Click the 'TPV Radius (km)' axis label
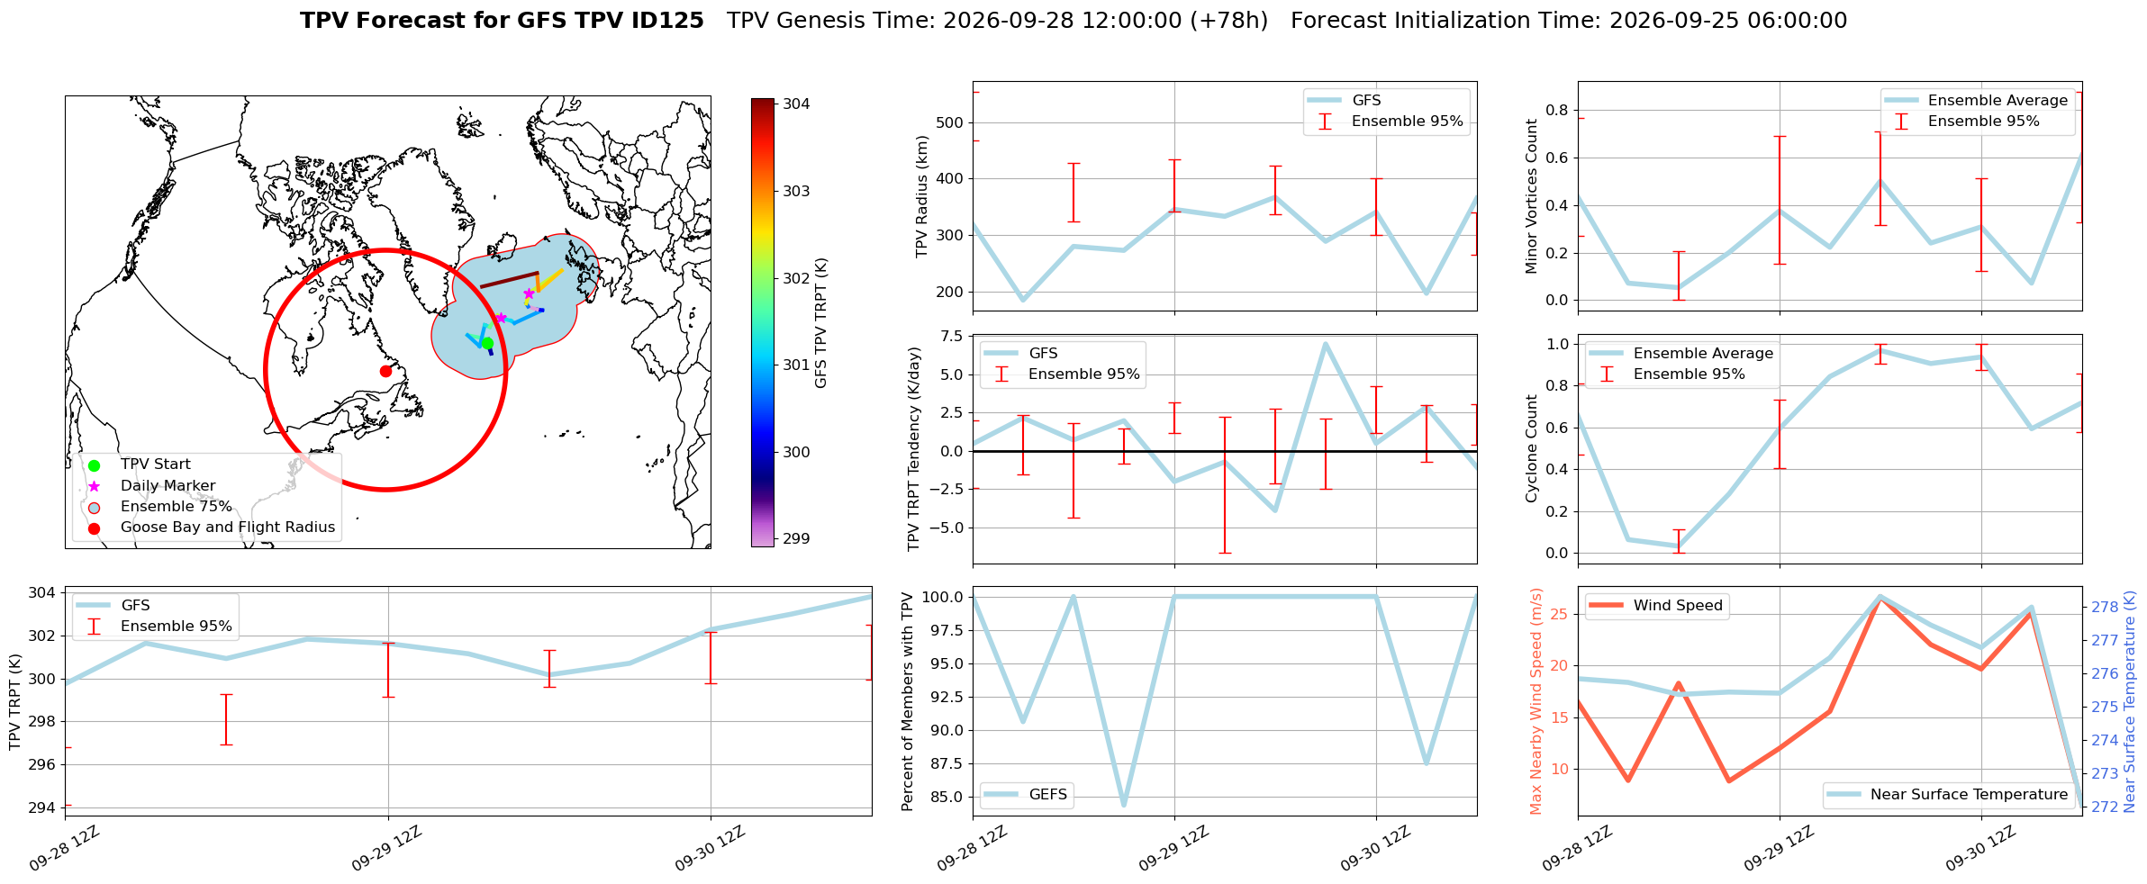The height and width of the screenshot is (884, 2147). click(x=921, y=196)
